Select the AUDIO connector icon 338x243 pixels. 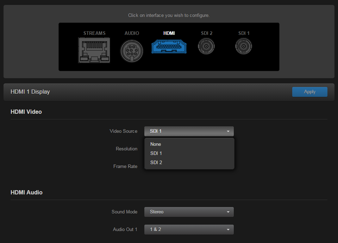(x=132, y=50)
